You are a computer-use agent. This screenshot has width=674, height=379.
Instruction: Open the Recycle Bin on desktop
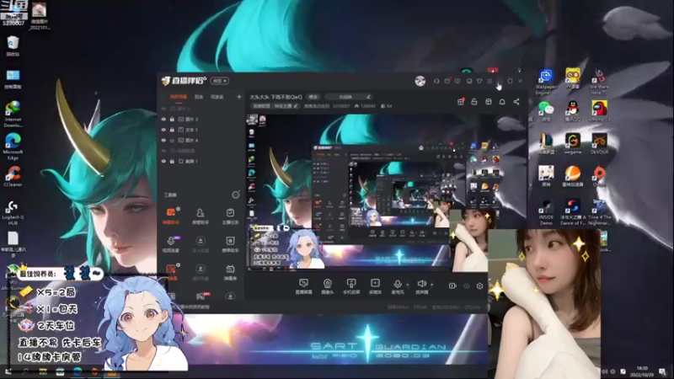tap(13, 46)
